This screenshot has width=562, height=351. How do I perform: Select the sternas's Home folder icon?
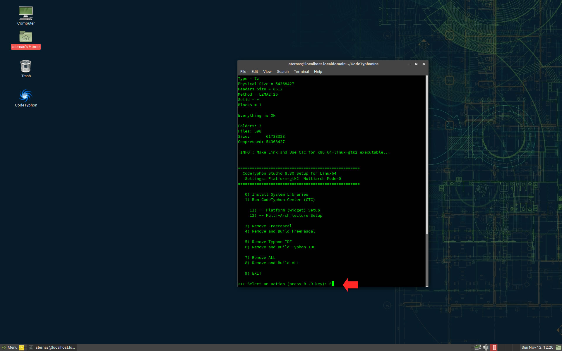pos(26,40)
